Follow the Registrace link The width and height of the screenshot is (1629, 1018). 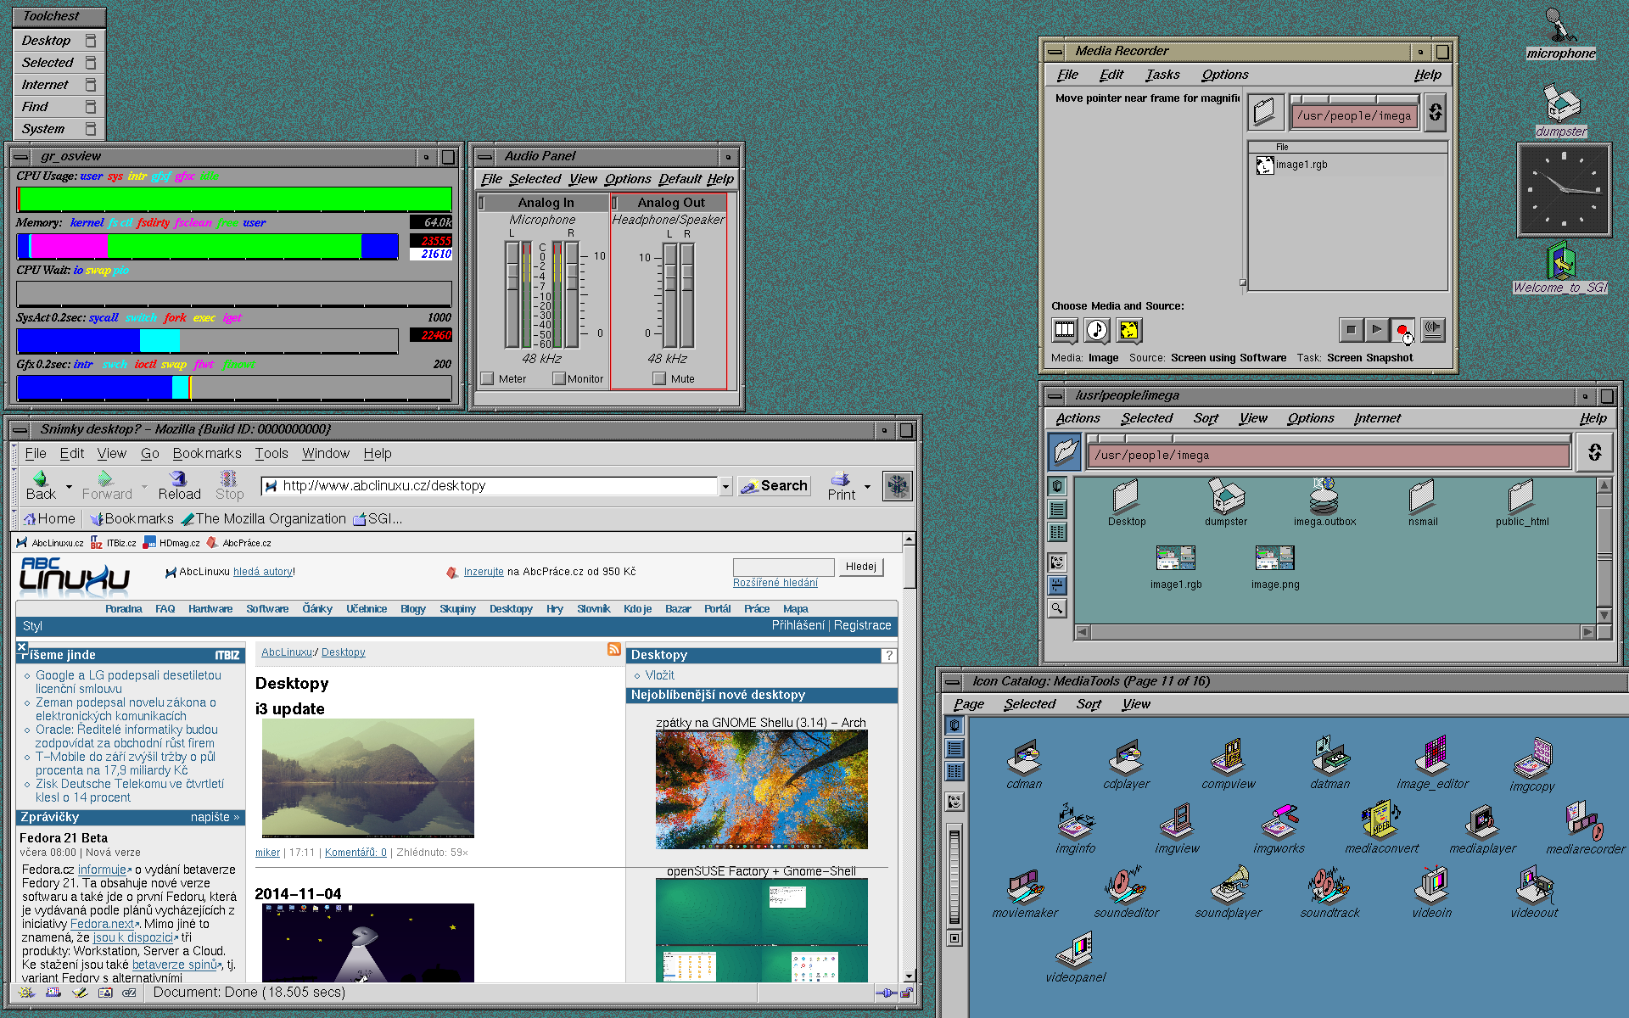[x=862, y=625]
